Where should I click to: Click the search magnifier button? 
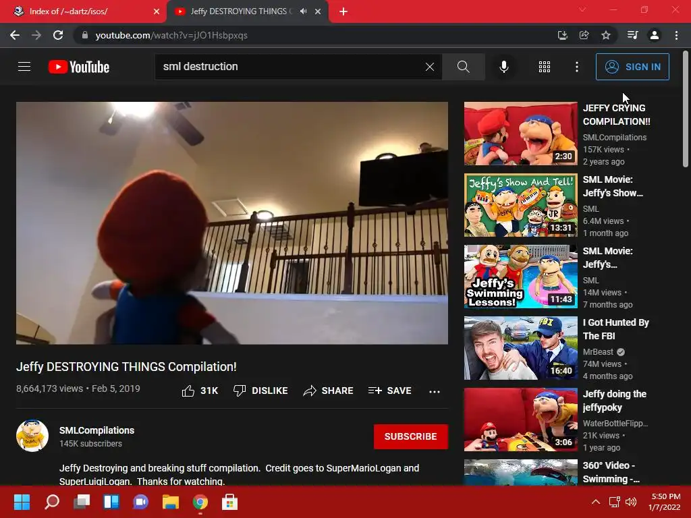click(x=463, y=67)
